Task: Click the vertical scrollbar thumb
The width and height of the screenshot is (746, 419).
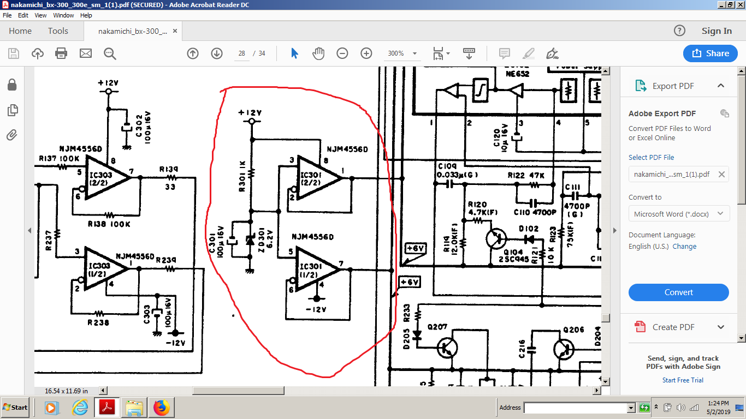Action: 606,318
